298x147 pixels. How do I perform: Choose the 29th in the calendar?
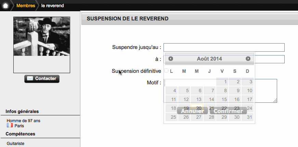click(222, 117)
